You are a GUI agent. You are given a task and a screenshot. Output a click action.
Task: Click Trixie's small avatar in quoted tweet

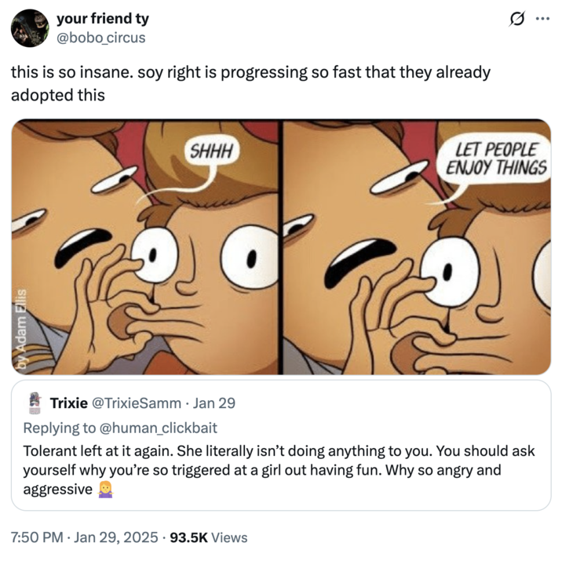click(34, 403)
